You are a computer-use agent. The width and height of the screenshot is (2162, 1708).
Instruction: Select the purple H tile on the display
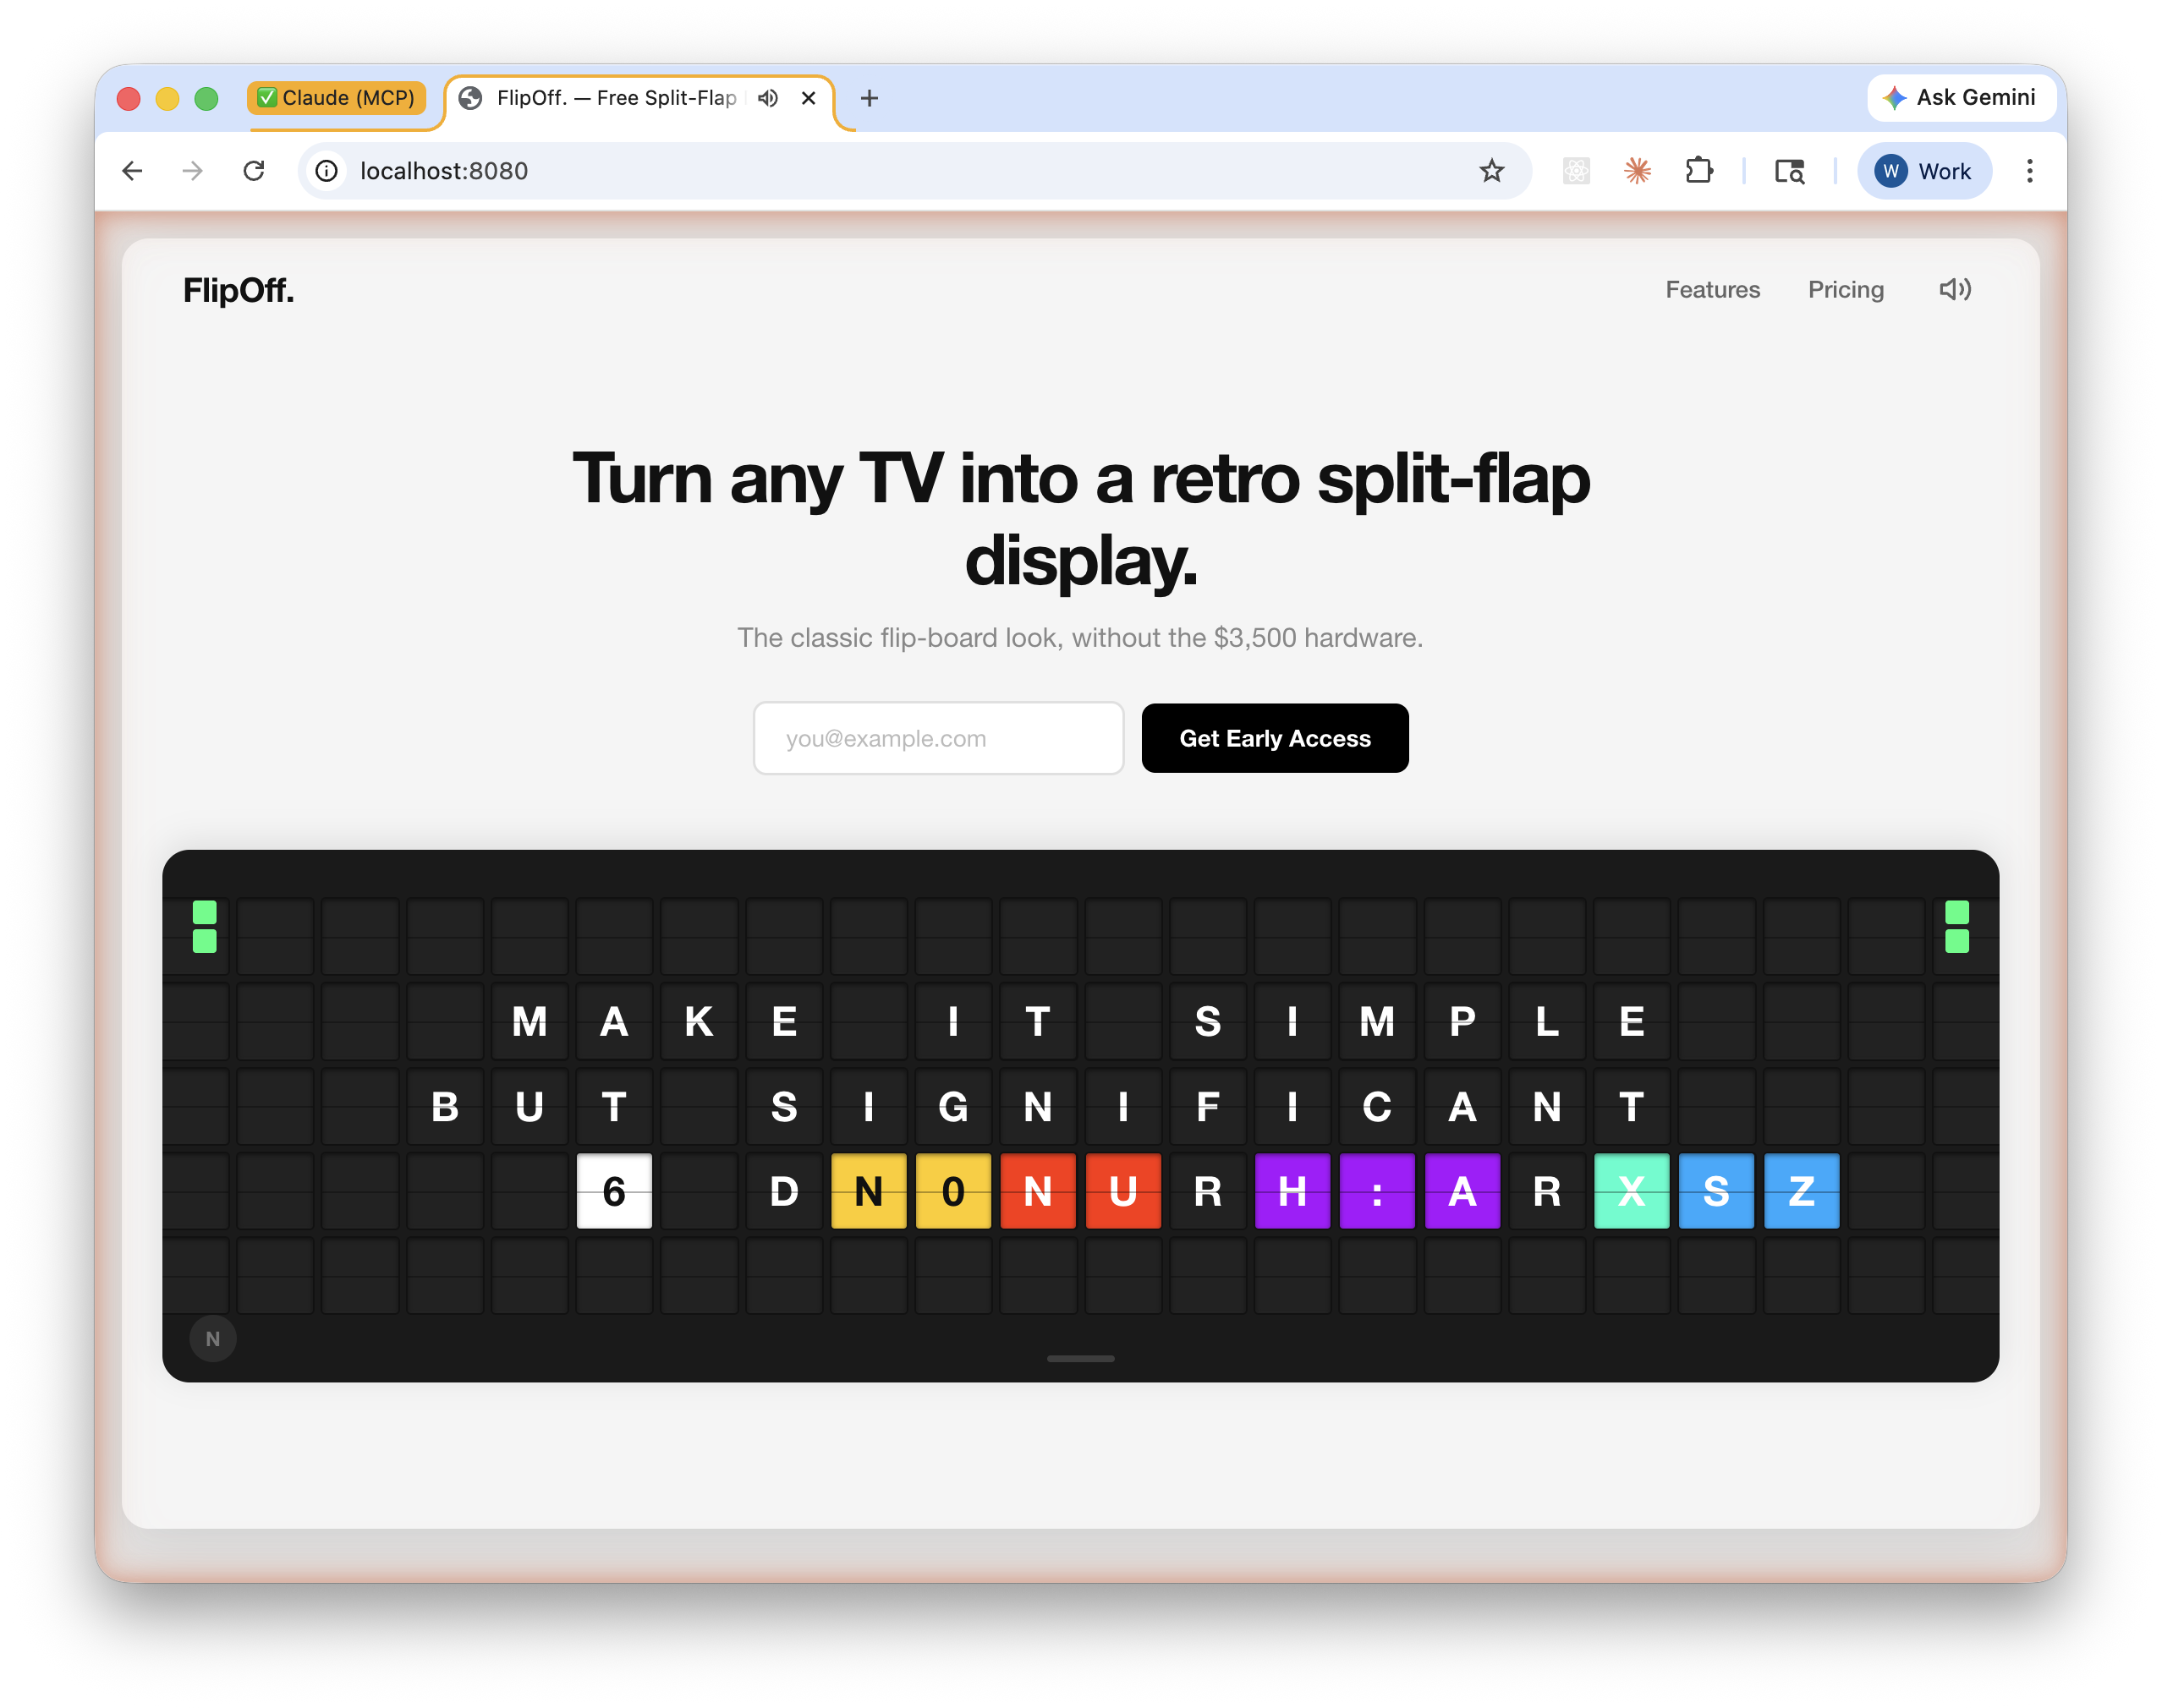coord(1292,1190)
